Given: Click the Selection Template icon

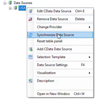Looking at the screenshot, I should pos(31,57).
